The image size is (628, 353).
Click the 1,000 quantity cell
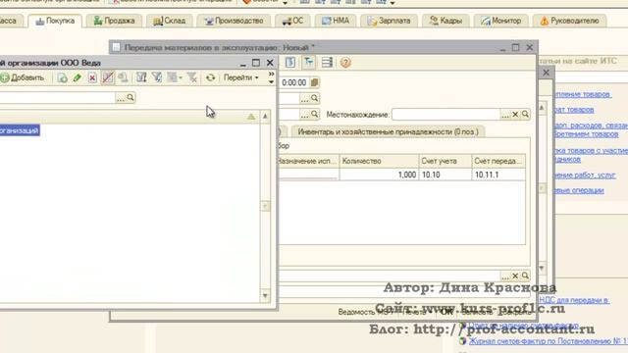click(x=380, y=175)
